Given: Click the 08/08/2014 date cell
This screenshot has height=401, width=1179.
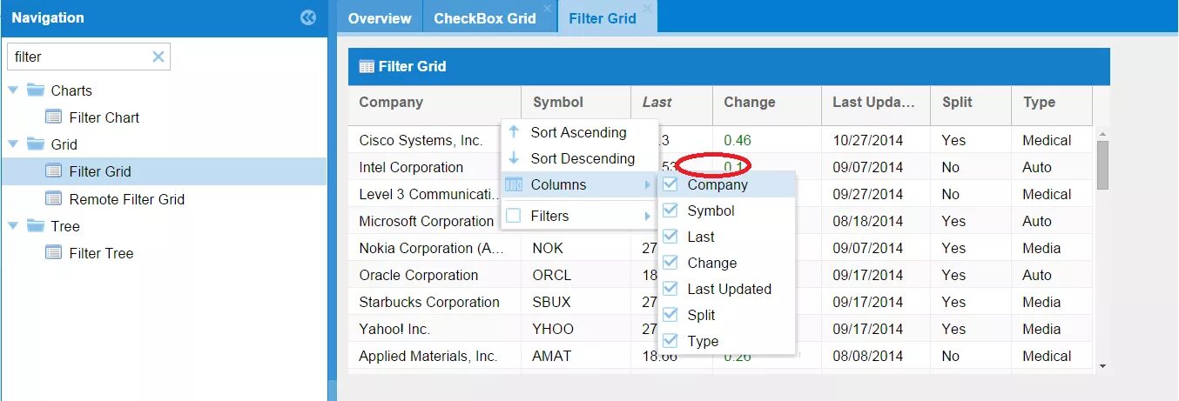Looking at the screenshot, I should pyautogui.click(x=876, y=356).
